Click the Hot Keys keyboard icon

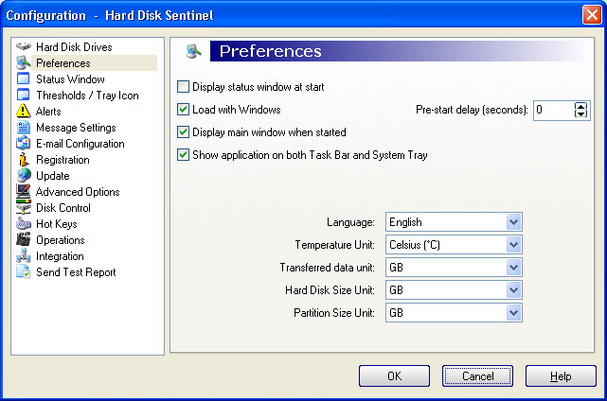click(24, 224)
